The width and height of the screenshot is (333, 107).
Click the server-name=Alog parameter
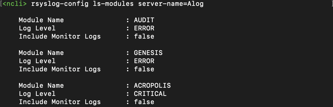[171, 4]
